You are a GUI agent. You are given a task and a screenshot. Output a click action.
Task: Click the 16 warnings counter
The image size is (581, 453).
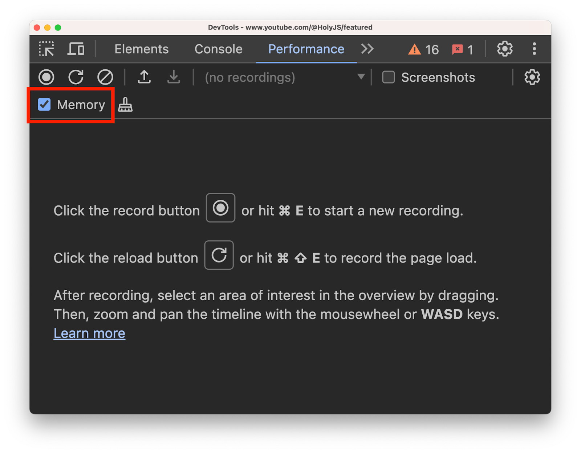click(423, 49)
